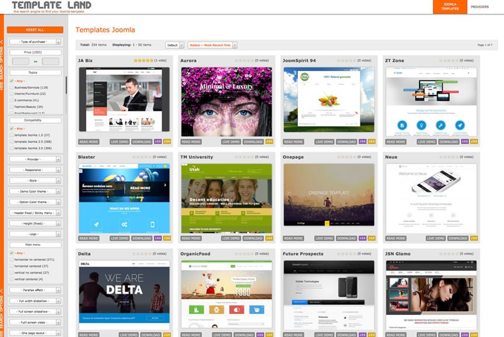Check the E-commerce topic checkbox
504x337 pixels.
11,101
